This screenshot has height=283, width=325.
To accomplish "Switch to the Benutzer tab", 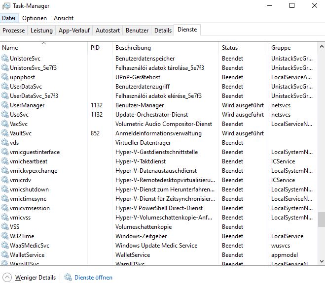I will coord(137,31).
